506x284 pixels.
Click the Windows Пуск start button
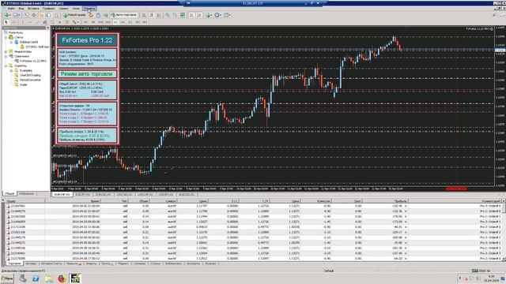pyautogui.click(x=7, y=278)
